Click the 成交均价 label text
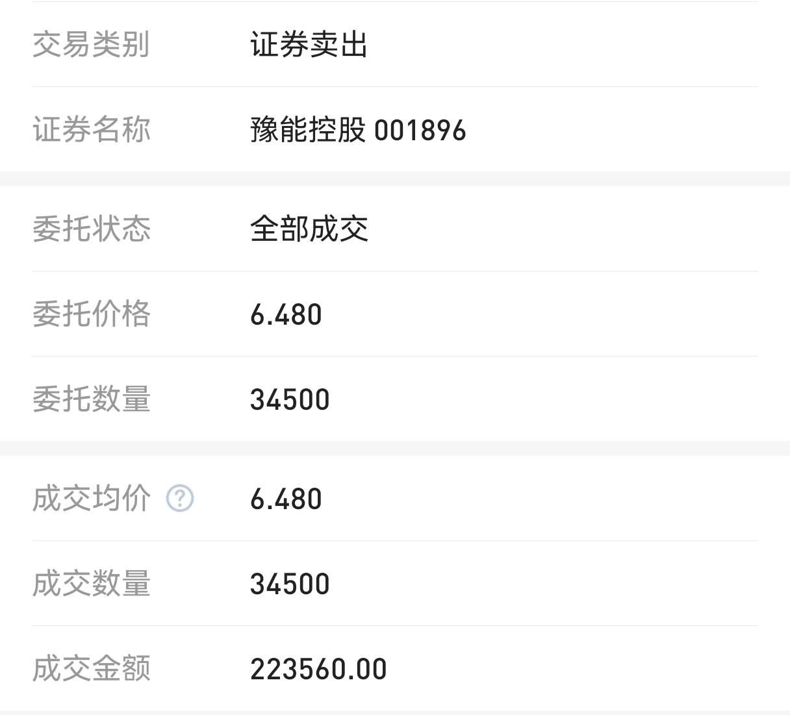790x715 pixels. pyautogui.click(x=91, y=499)
